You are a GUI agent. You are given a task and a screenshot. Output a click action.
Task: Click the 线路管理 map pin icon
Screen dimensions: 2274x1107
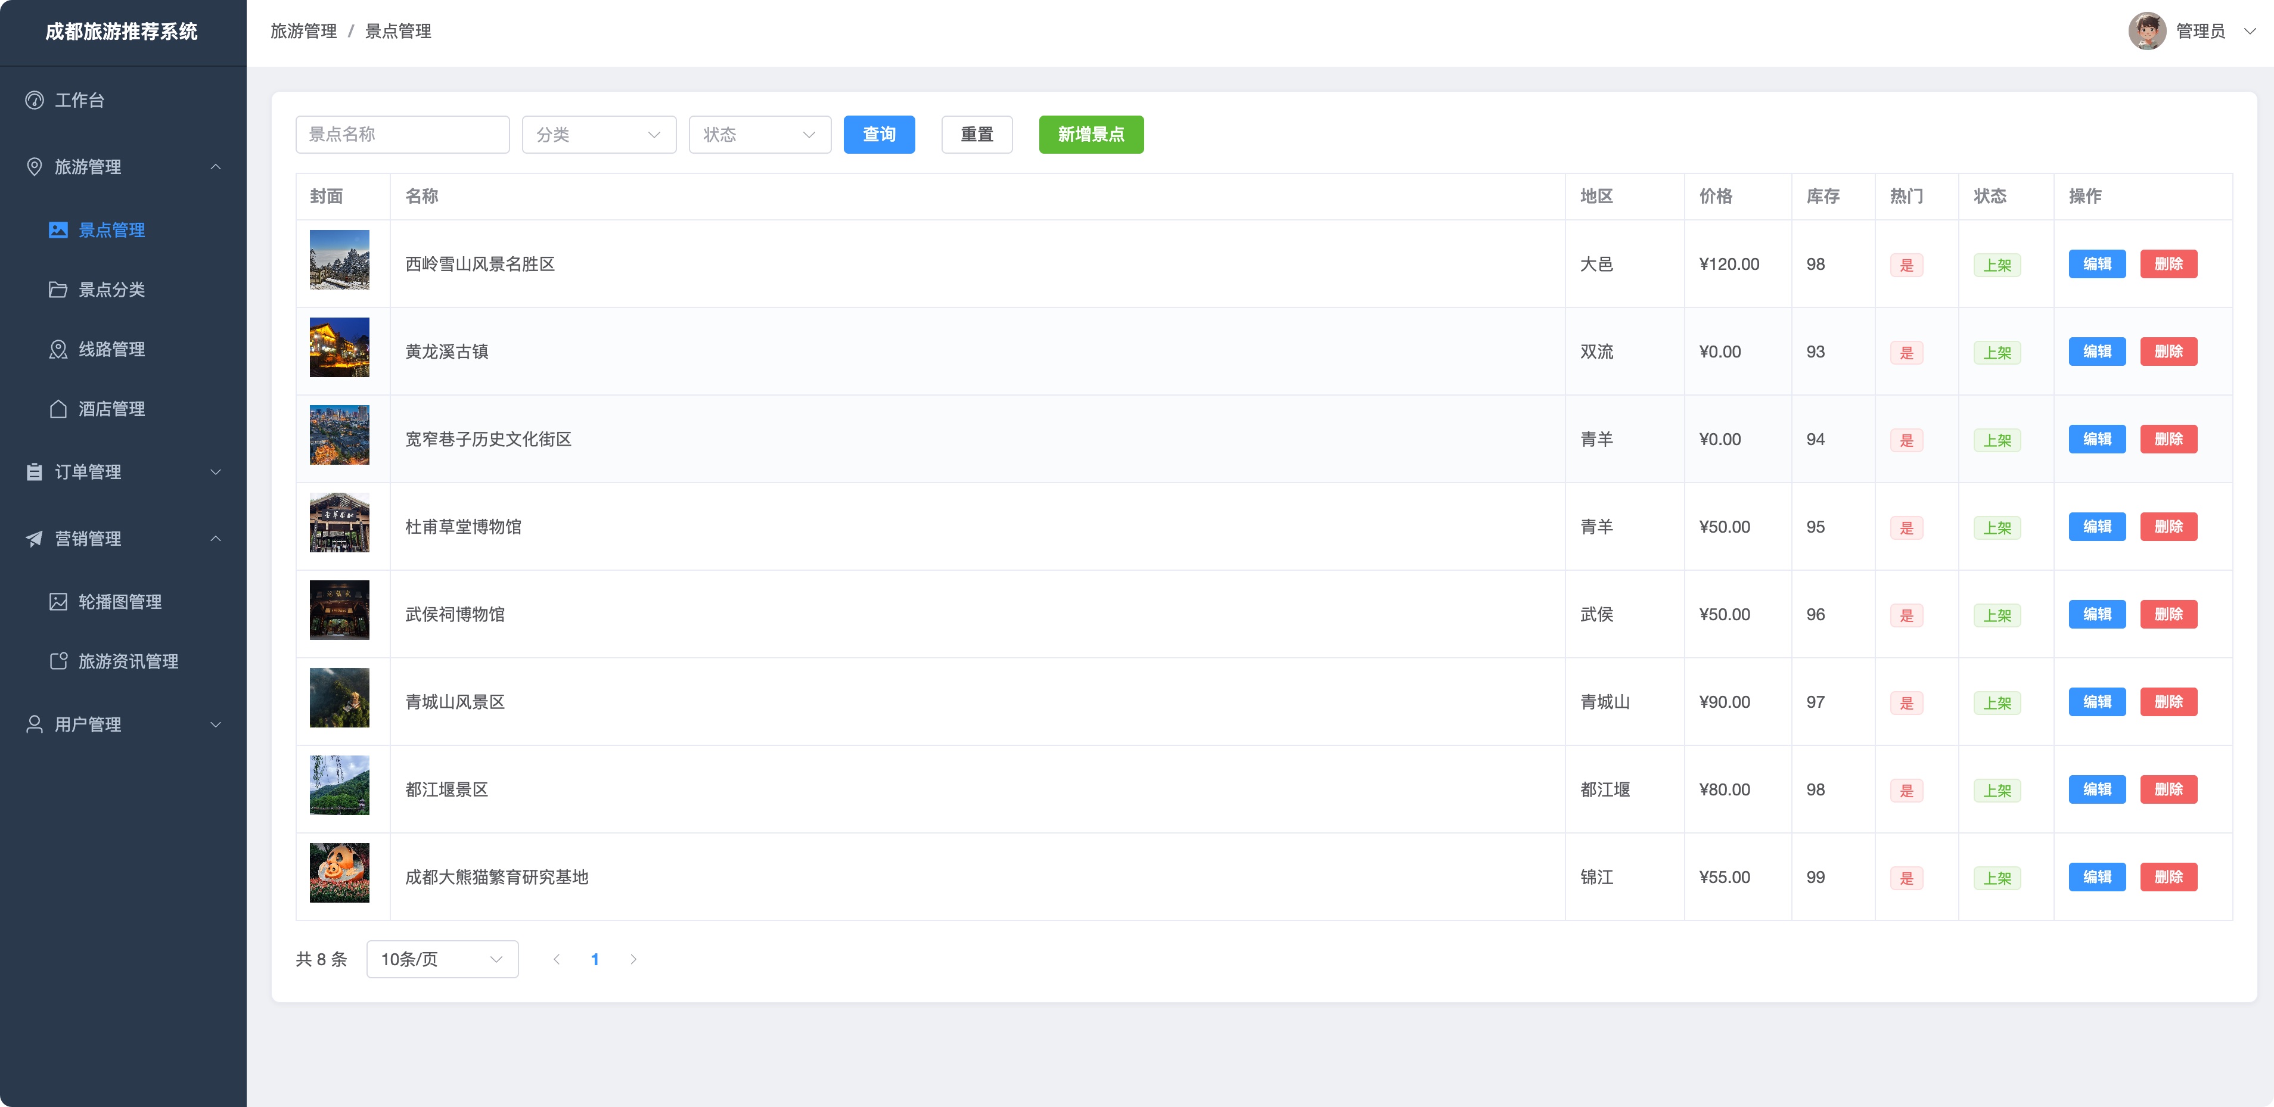(x=58, y=350)
